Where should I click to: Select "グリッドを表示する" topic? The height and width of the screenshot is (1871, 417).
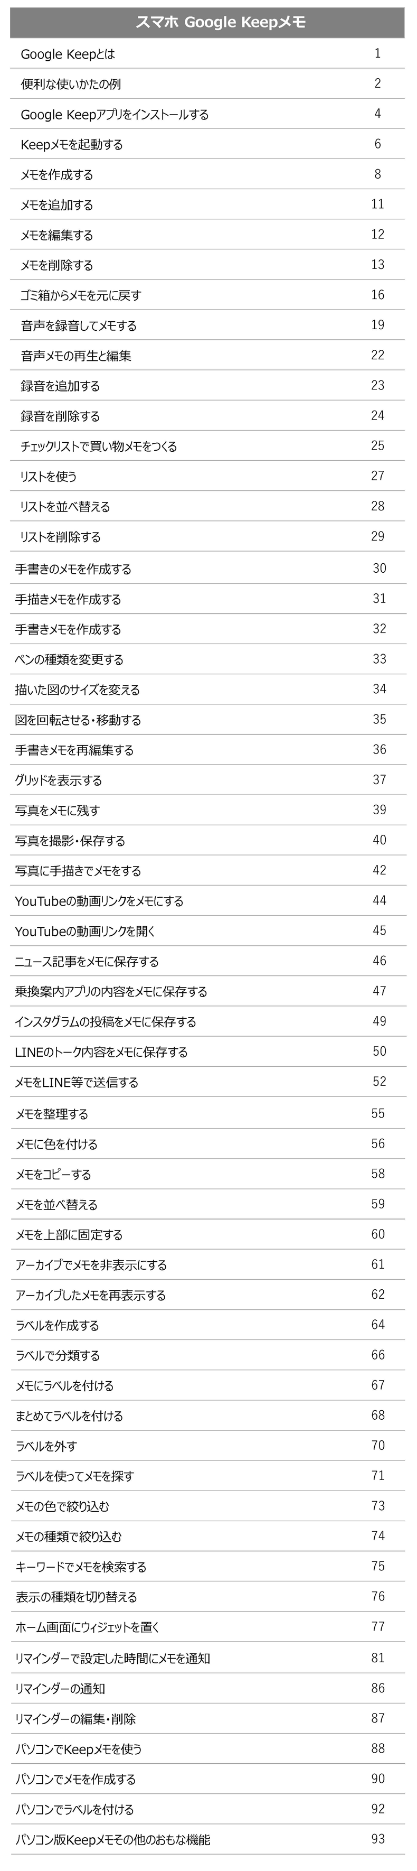pos(59,781)
